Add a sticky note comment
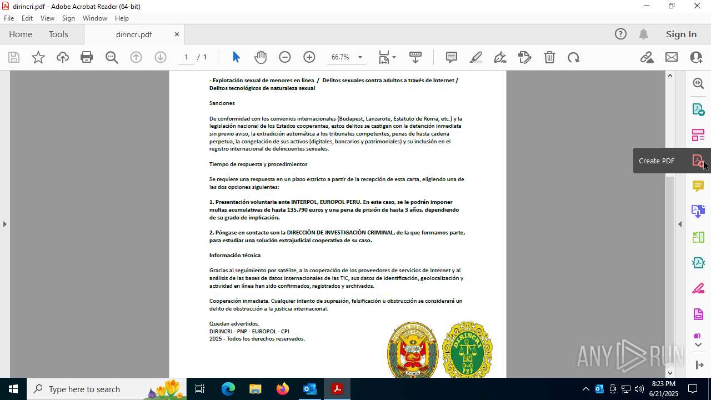 point(452,57)
